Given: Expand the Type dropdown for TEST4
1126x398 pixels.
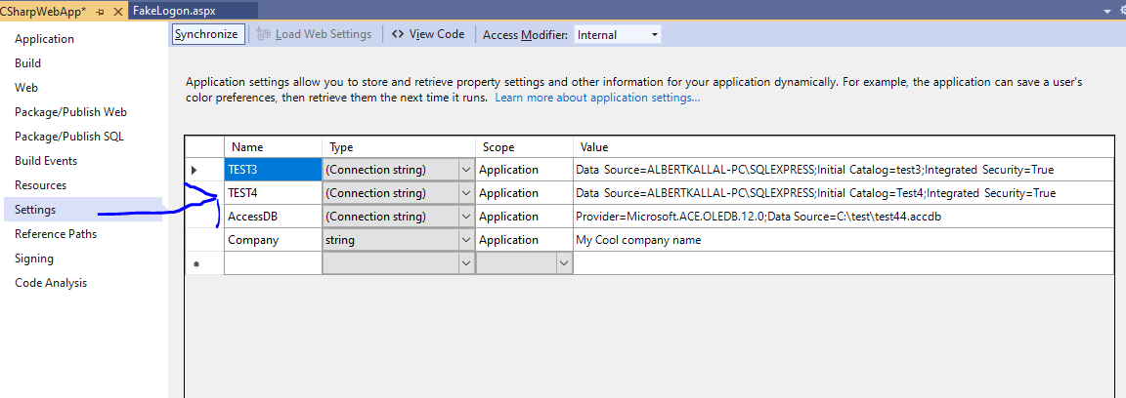Looking at the screenshot, I should click(465, 193).
